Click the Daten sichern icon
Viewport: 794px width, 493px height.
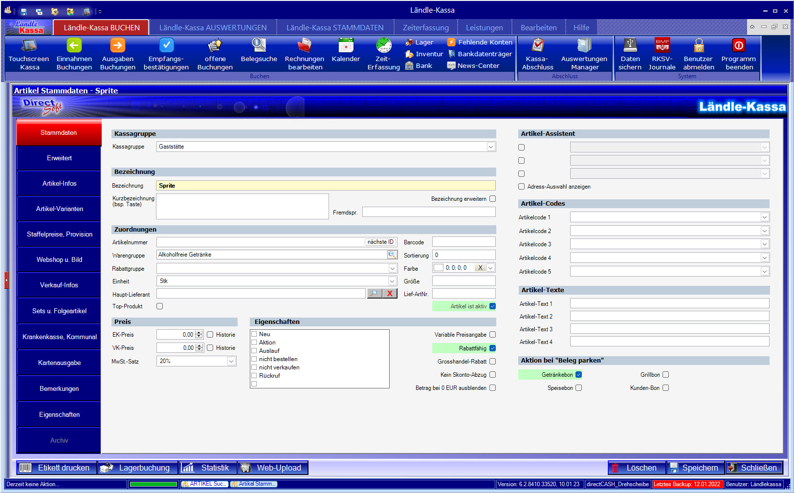[x=630, y=46]
